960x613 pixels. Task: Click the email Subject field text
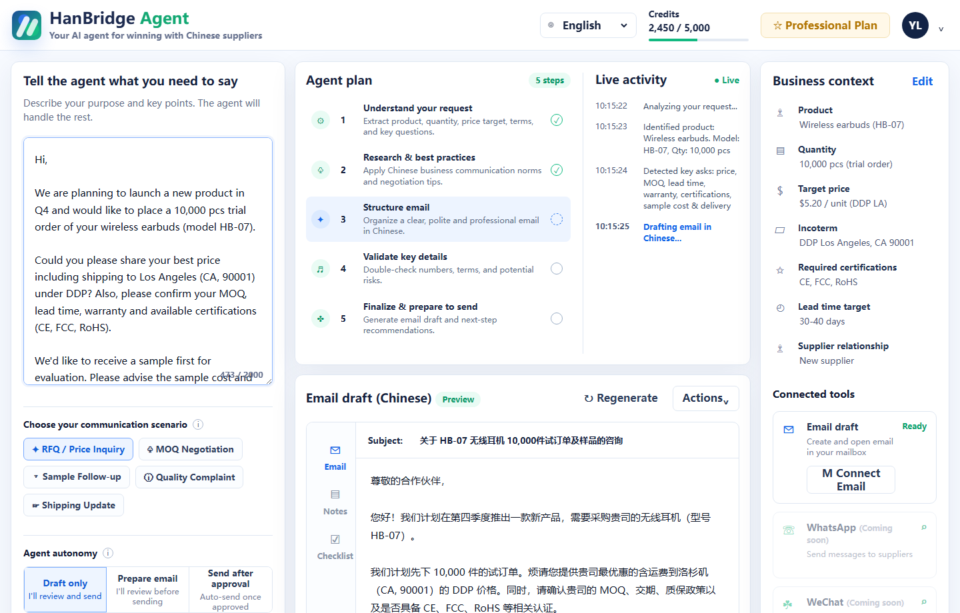[x=521, y=440]
